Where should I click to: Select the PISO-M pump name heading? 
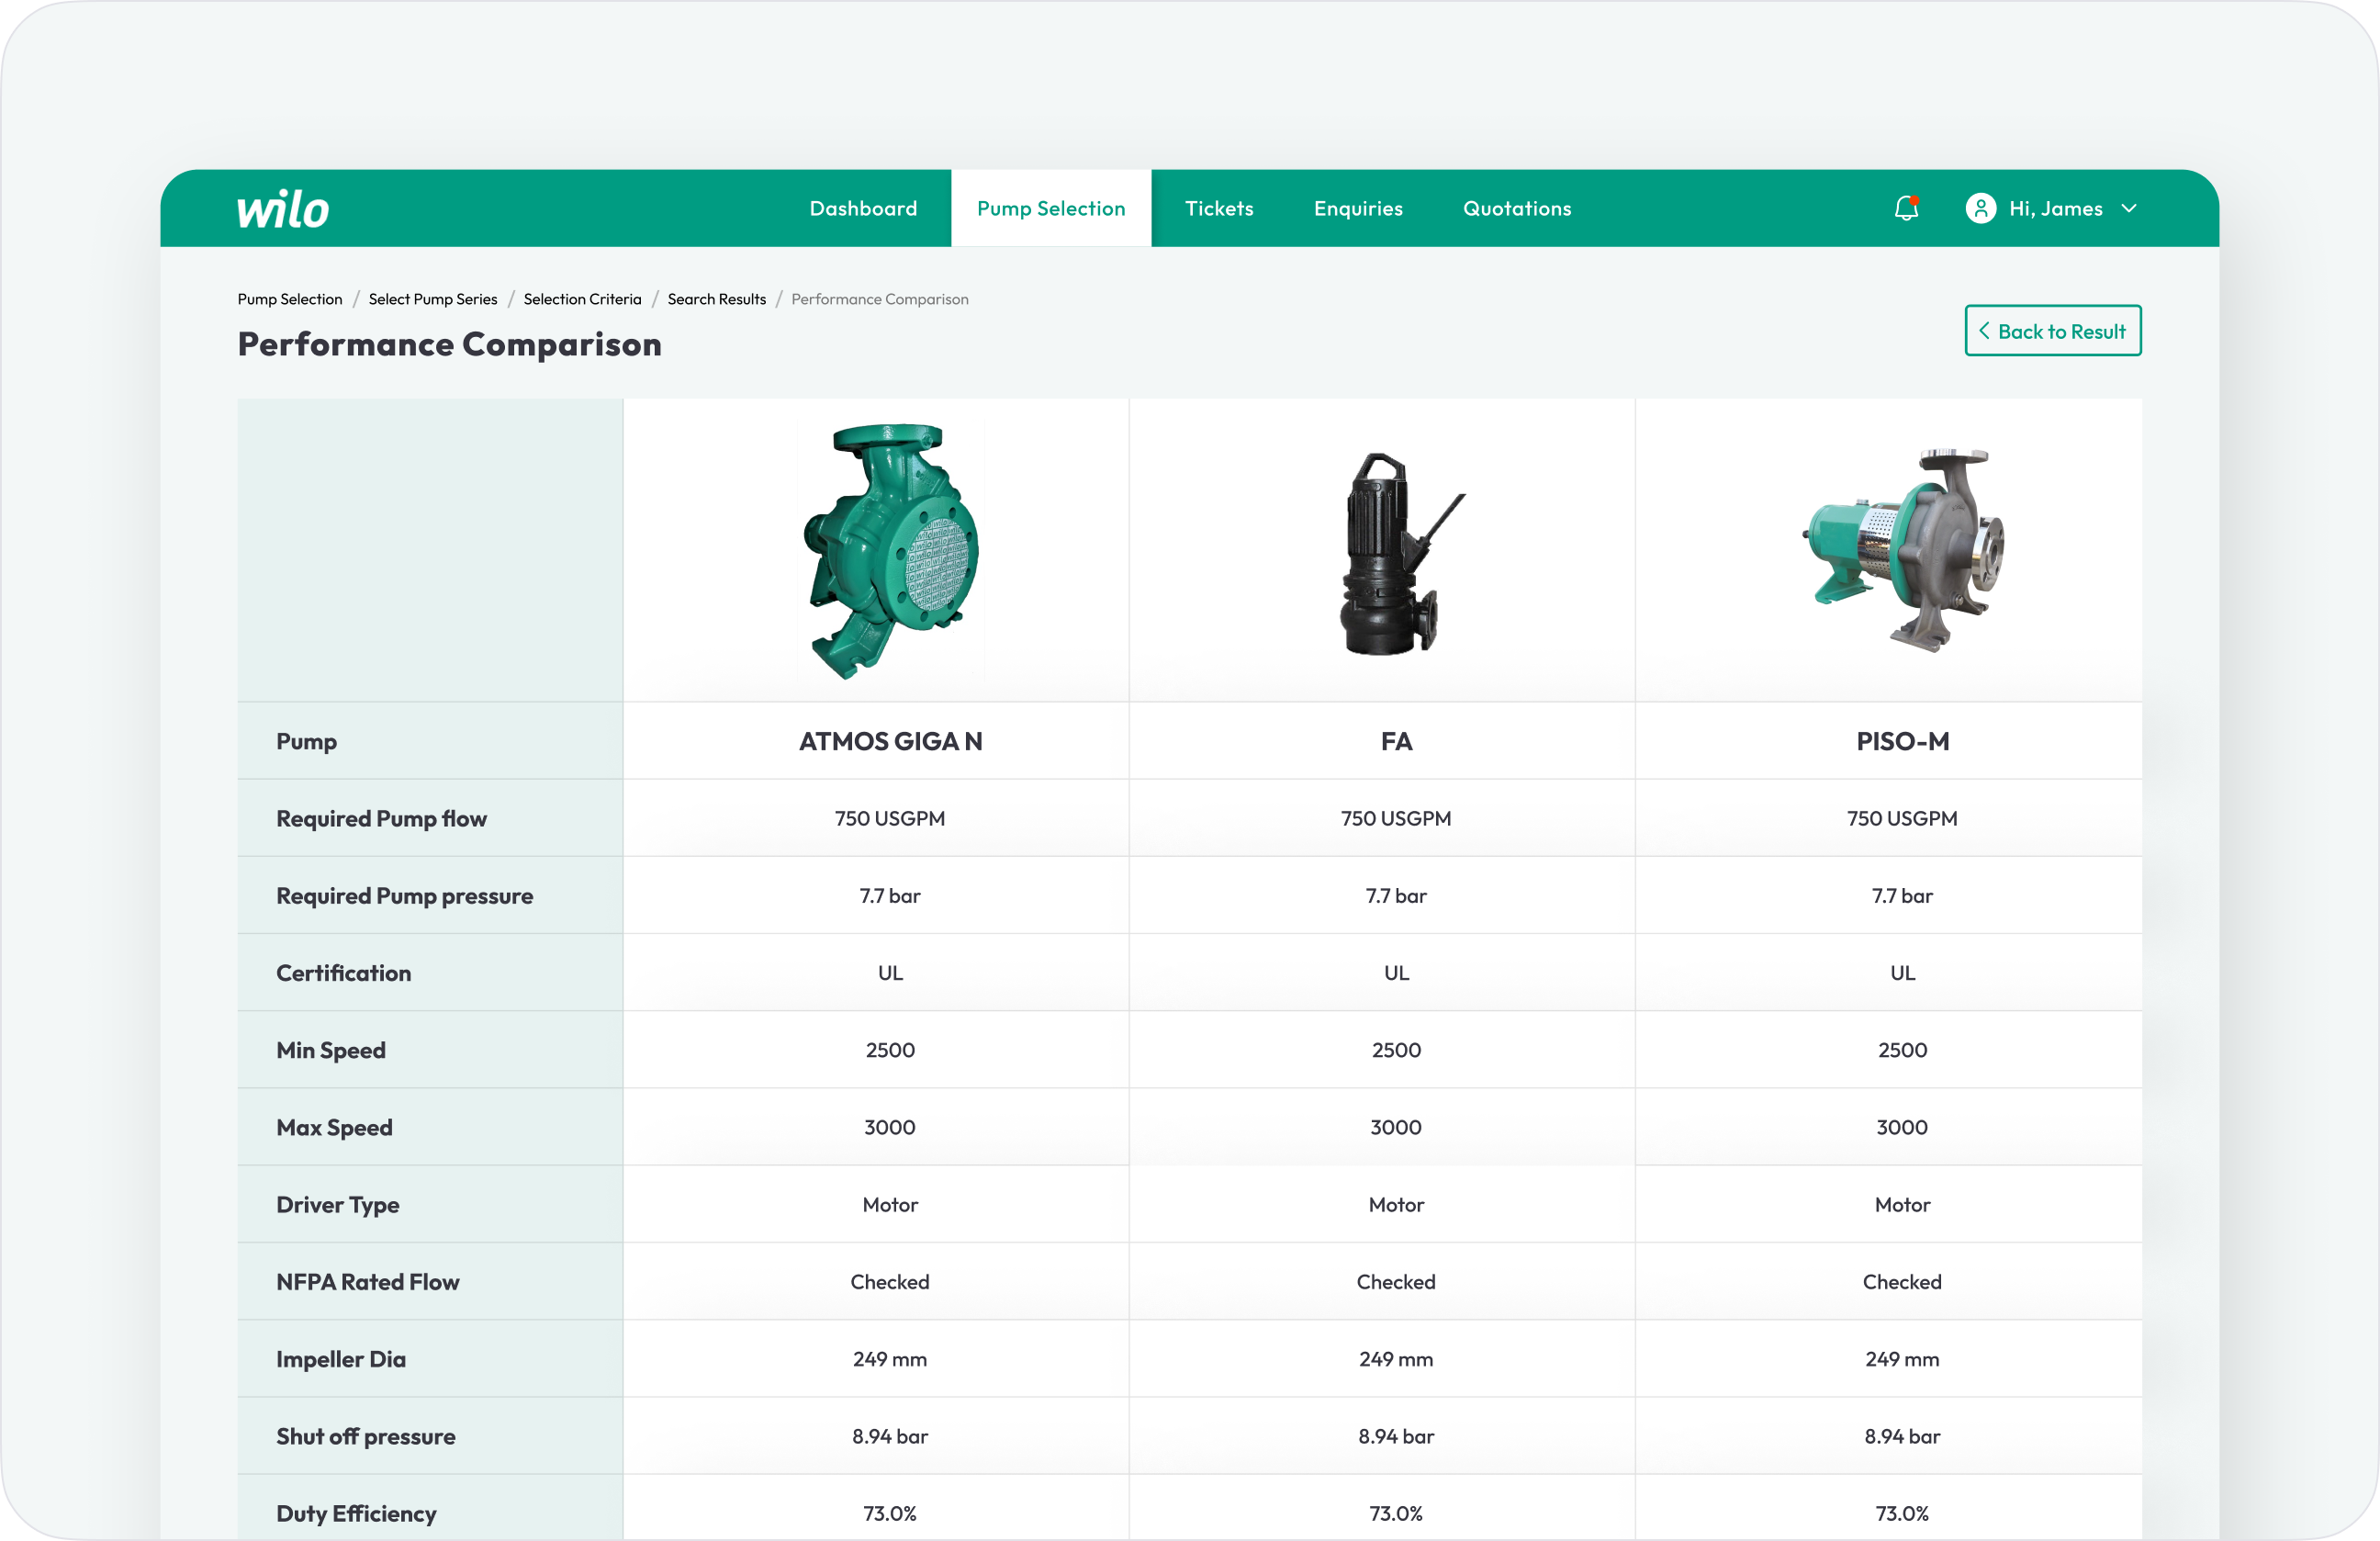pos(1902,741)
